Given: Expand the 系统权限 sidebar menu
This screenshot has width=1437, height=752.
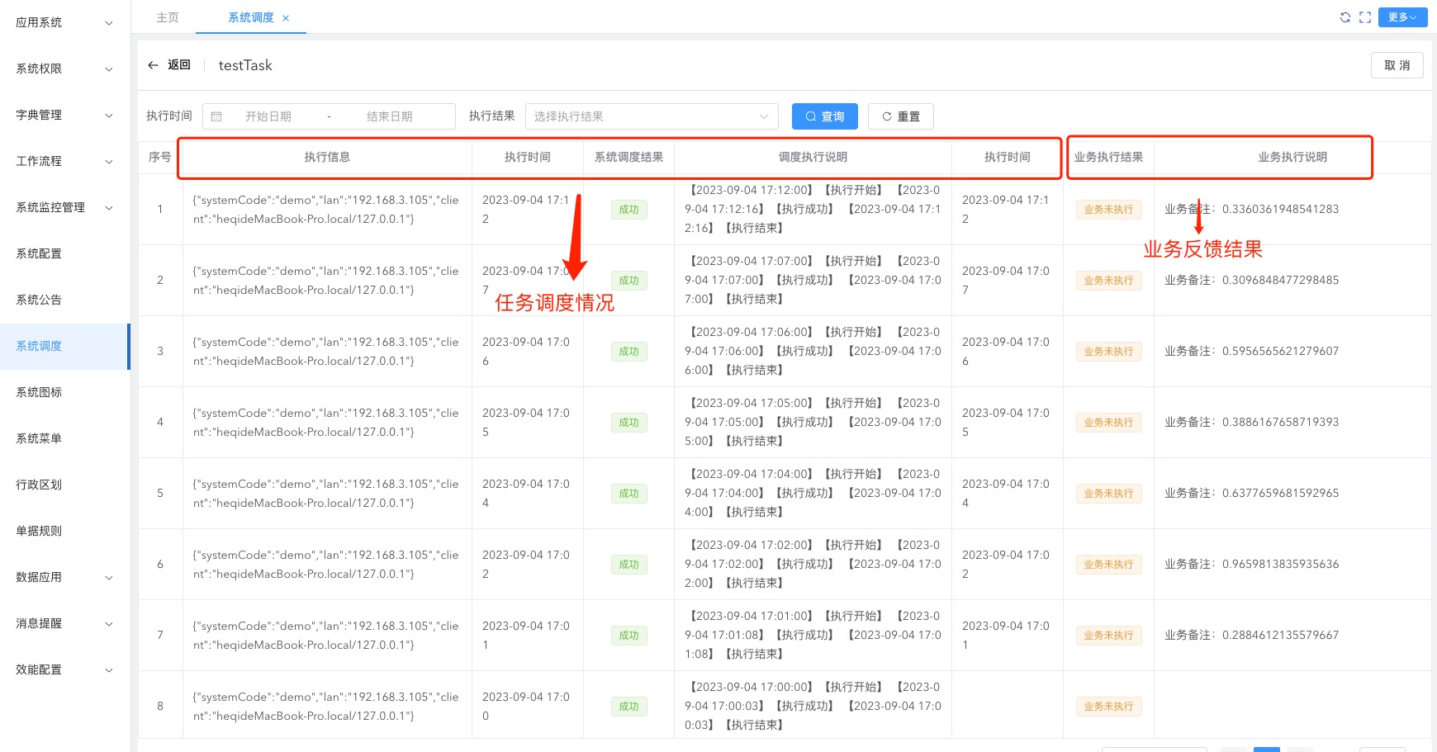Looking at the screenshot, I should tap(64, 69).
